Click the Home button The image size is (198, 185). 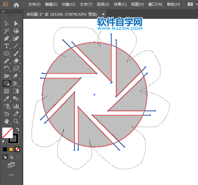16,4
